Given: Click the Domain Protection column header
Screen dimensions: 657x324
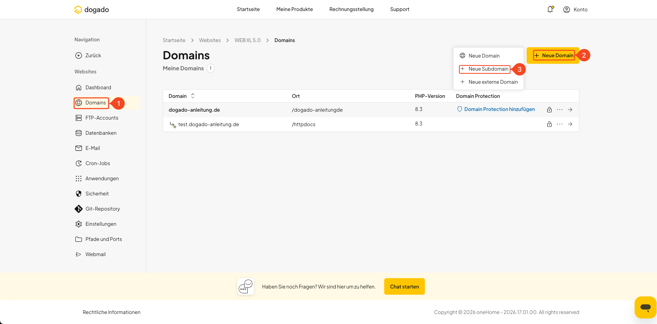Looking at the screenshot, I should tap(478, 96).
